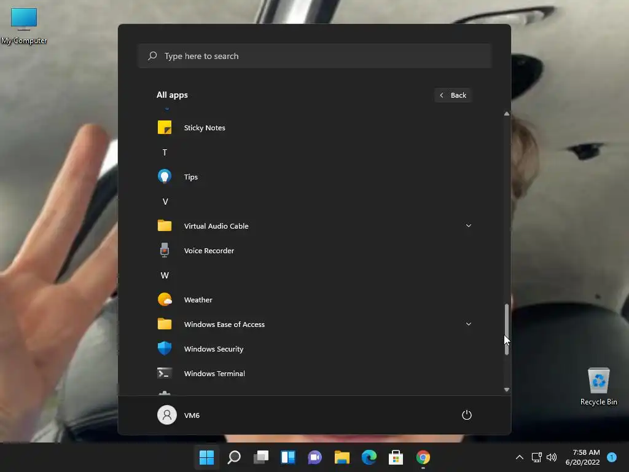629x472 pixels.
Task: Open the power options button
Action: [x=467, y=415]
